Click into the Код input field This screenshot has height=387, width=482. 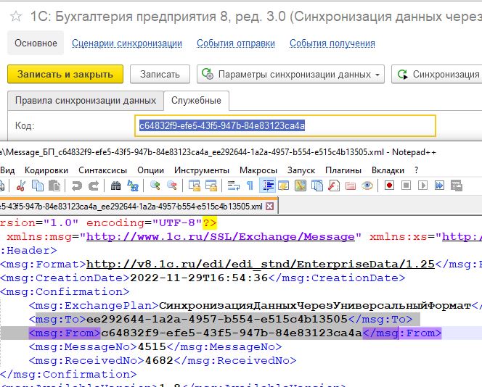[285, 125]
